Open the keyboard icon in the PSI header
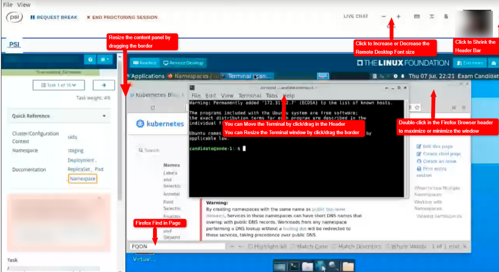This screenshot has height=272, width=499. pyautogui.click(x=417, y=16)
